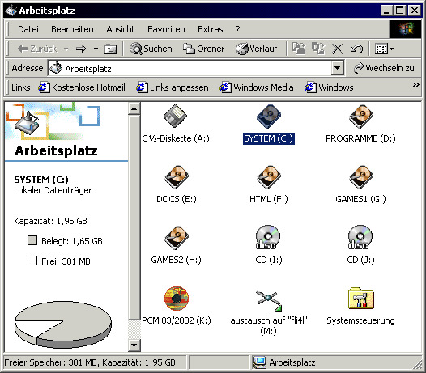Select the PCM 03/2002 (K:) disc icon
Viewport: 426px width, 373px height.
point(177,299)
